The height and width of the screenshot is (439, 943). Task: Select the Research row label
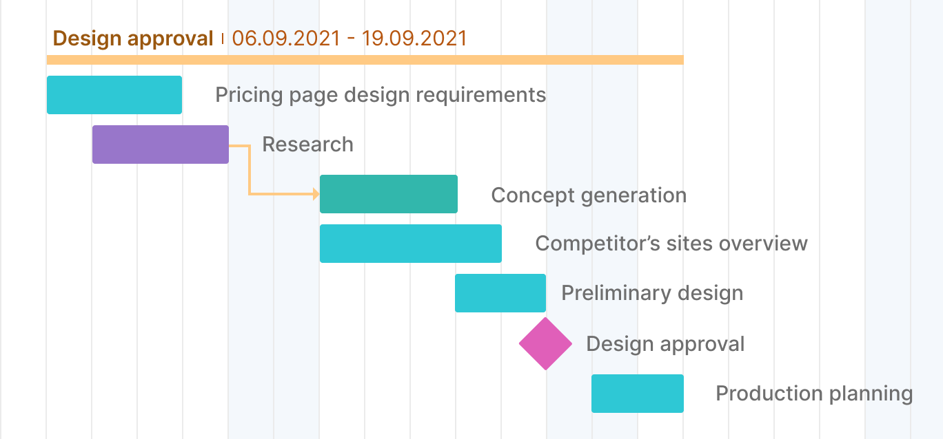click(307, 144)
